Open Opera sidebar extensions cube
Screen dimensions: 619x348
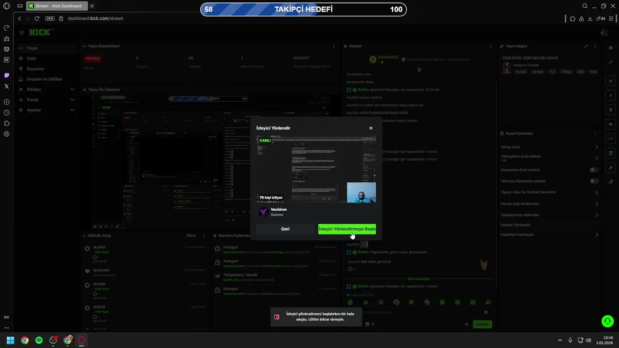coord(6,123)
